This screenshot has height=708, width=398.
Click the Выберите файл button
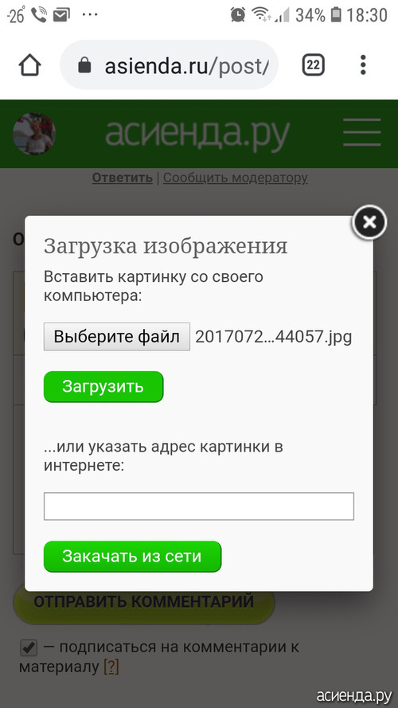click(x=117, y=336)
